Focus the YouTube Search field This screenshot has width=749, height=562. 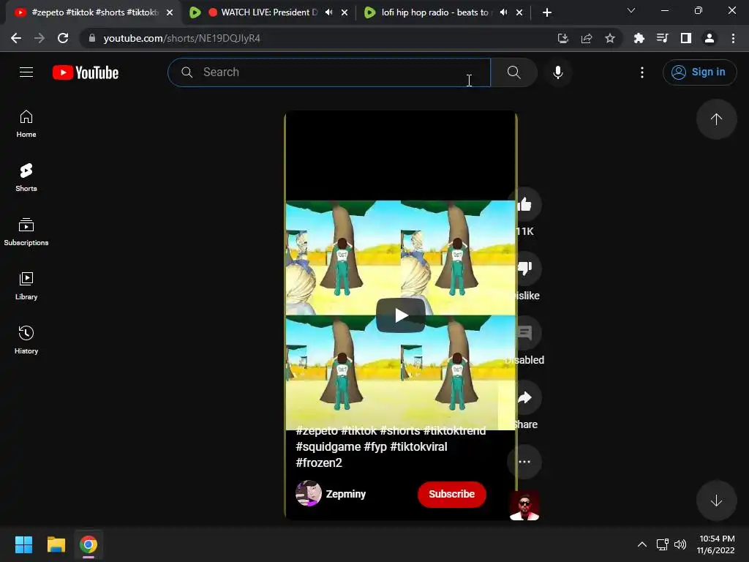(329, 72)
